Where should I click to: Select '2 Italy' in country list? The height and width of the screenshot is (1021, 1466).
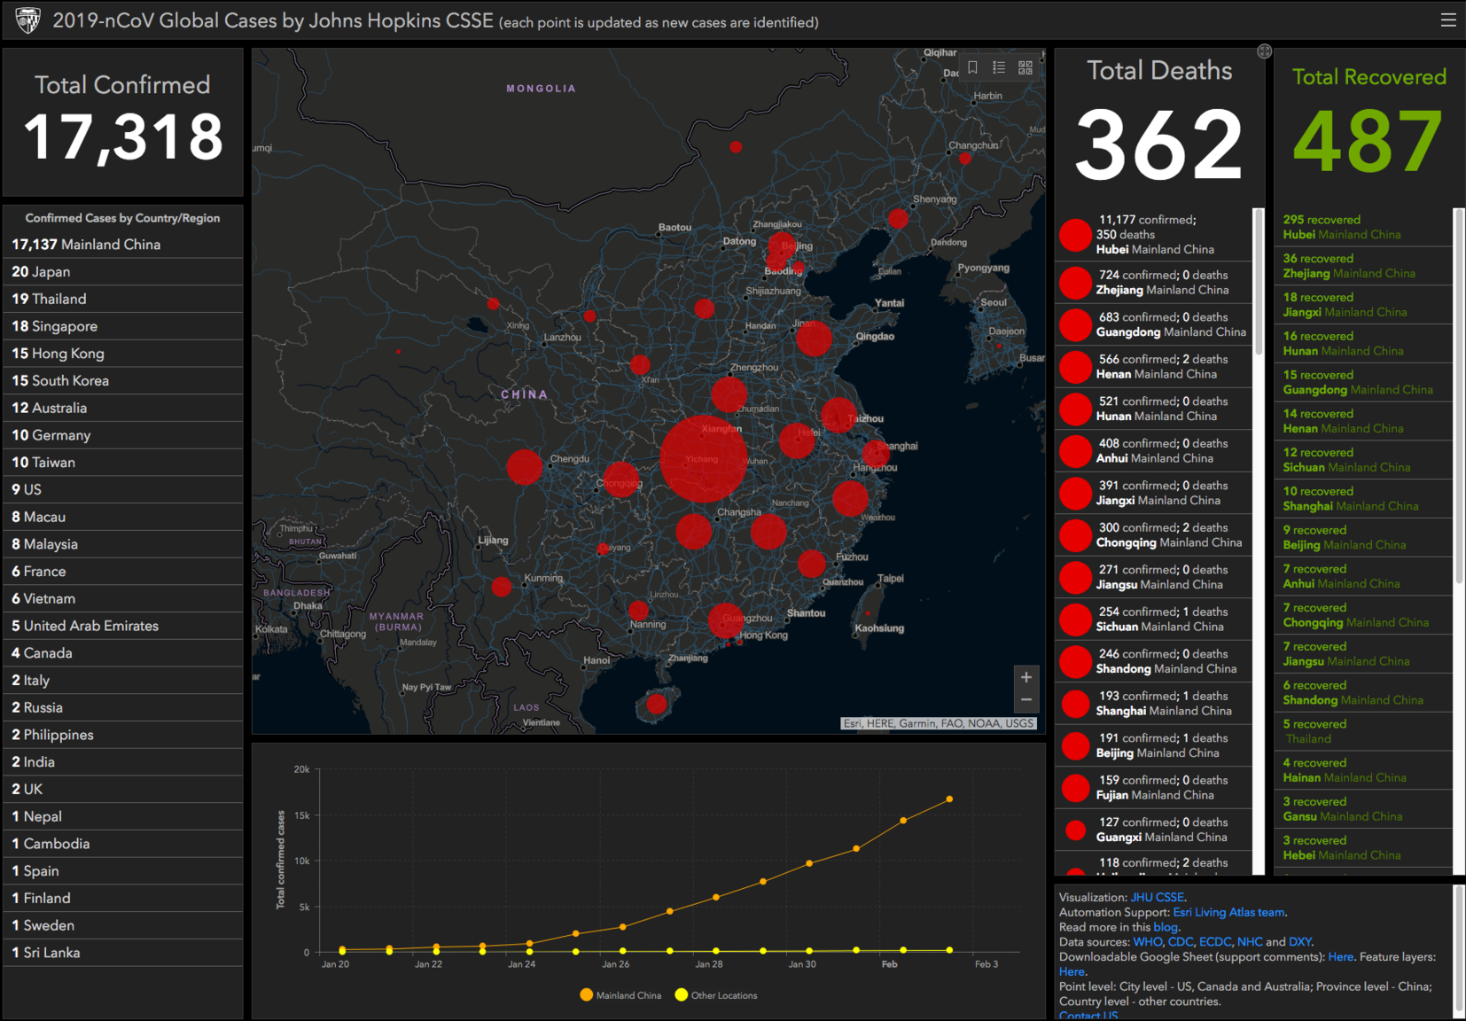[122, 681]
